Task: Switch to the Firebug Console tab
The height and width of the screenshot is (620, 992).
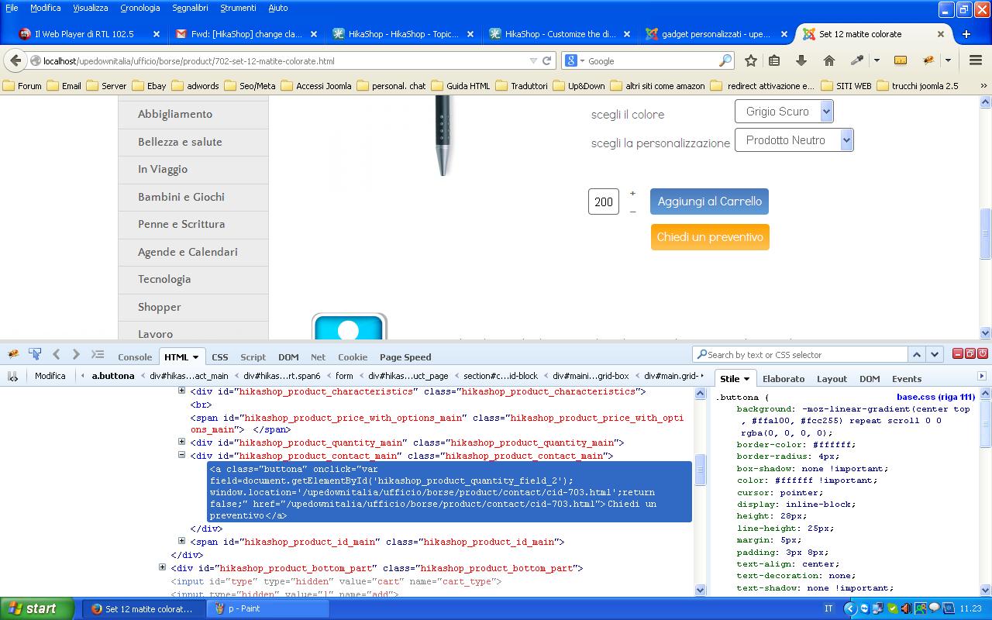Action: coord(134,357)
